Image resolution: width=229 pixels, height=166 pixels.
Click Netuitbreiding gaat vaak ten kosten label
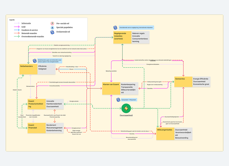point(135,131)
